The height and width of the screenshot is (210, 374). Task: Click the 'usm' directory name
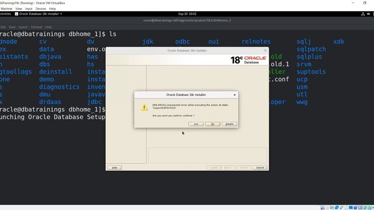302,87
